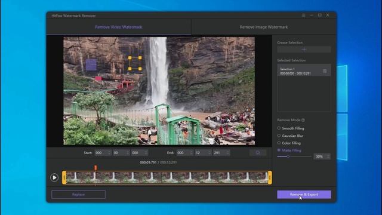Click the left yellow trim handle

64,177
